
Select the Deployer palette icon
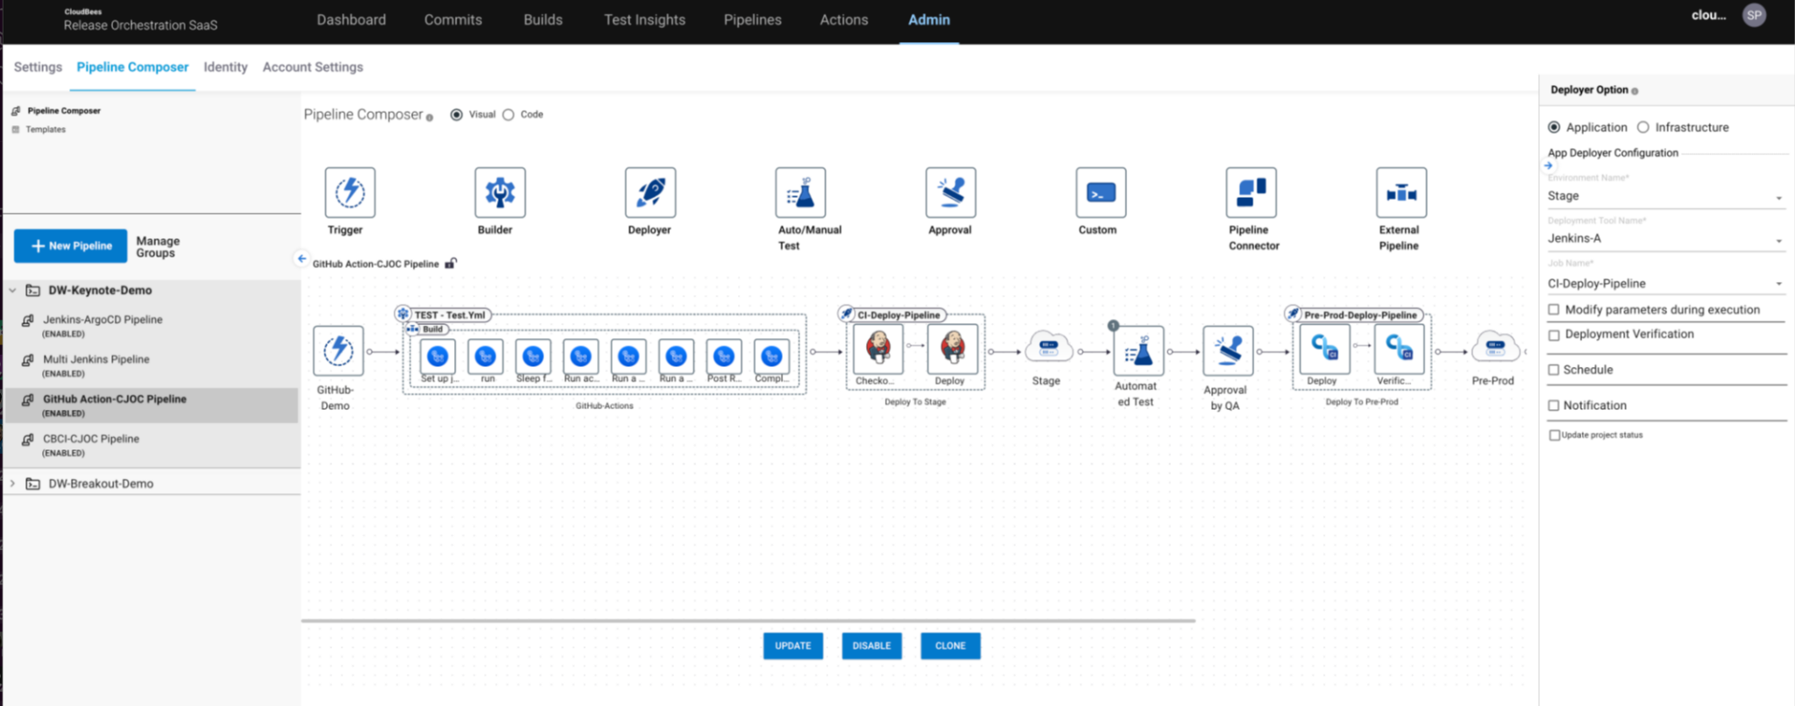coord(650,193)
